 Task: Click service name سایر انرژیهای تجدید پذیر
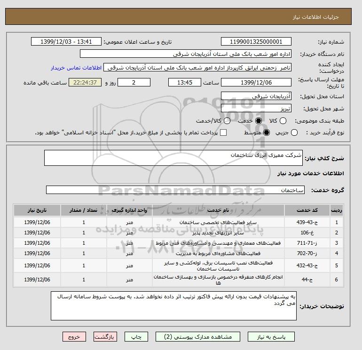[x=218, y=233]
